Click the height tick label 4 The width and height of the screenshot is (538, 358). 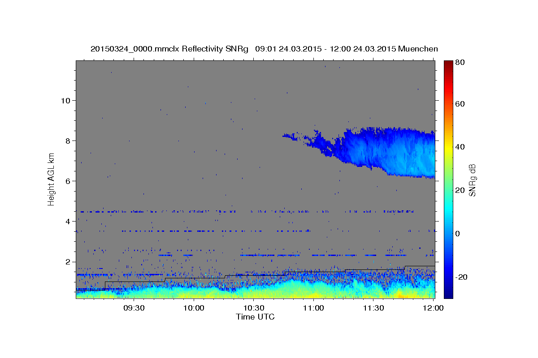68,221
